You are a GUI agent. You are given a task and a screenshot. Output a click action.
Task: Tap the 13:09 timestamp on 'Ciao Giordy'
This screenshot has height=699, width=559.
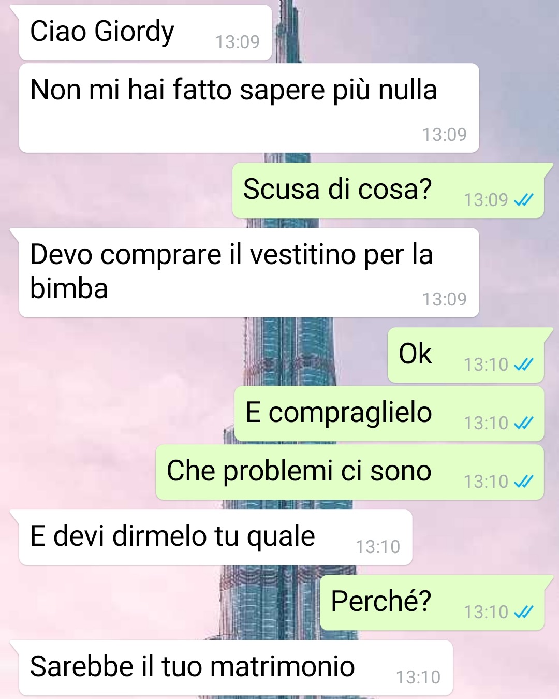tap(237, 42)
